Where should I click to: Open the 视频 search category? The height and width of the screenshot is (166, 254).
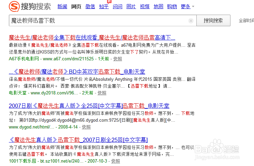tap(145, 6)
